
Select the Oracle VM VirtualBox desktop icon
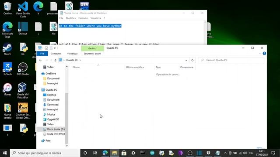23,91
